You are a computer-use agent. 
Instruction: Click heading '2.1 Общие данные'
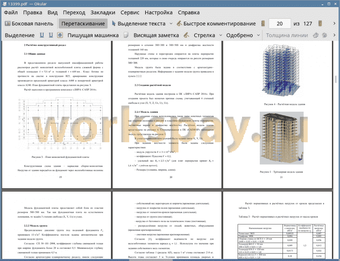coord(35,54)
